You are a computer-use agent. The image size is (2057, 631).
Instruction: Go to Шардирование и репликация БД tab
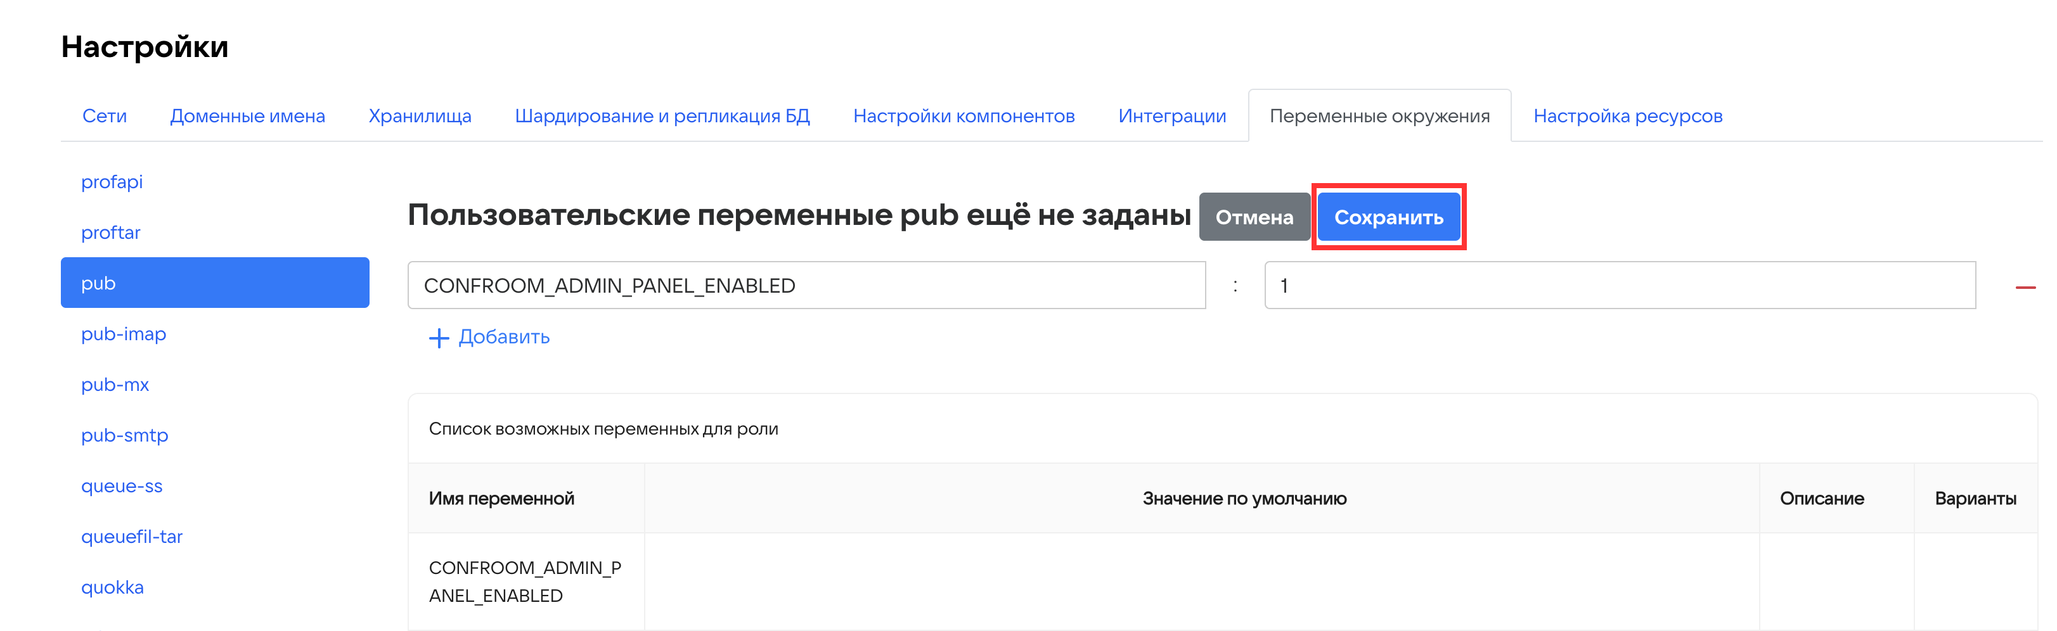click(662, 117)
